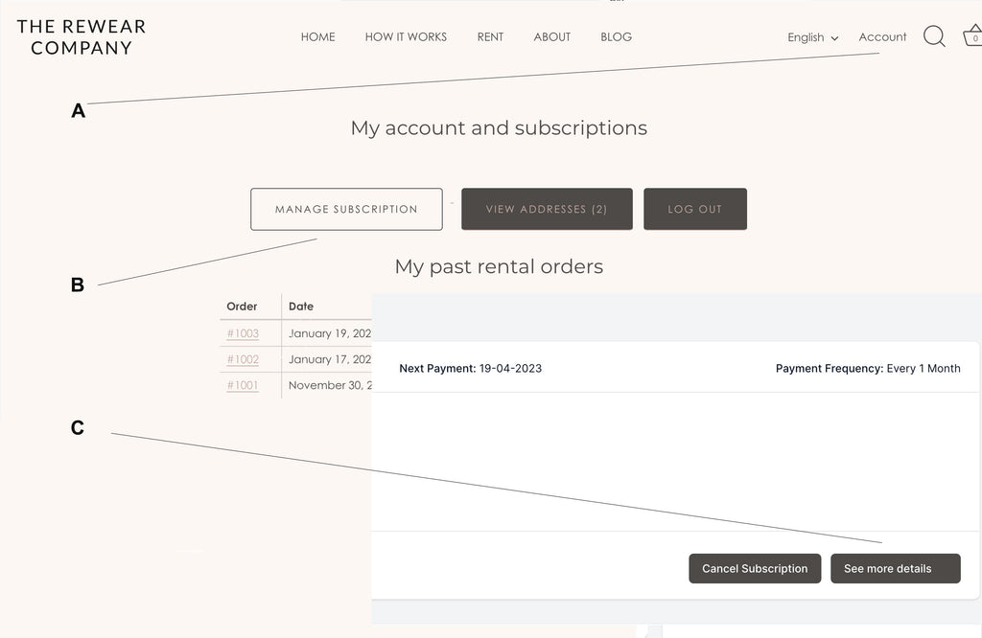Screen dimensions: 982x638
Task: Go to the Home menu item
Action: click(317, 37)
